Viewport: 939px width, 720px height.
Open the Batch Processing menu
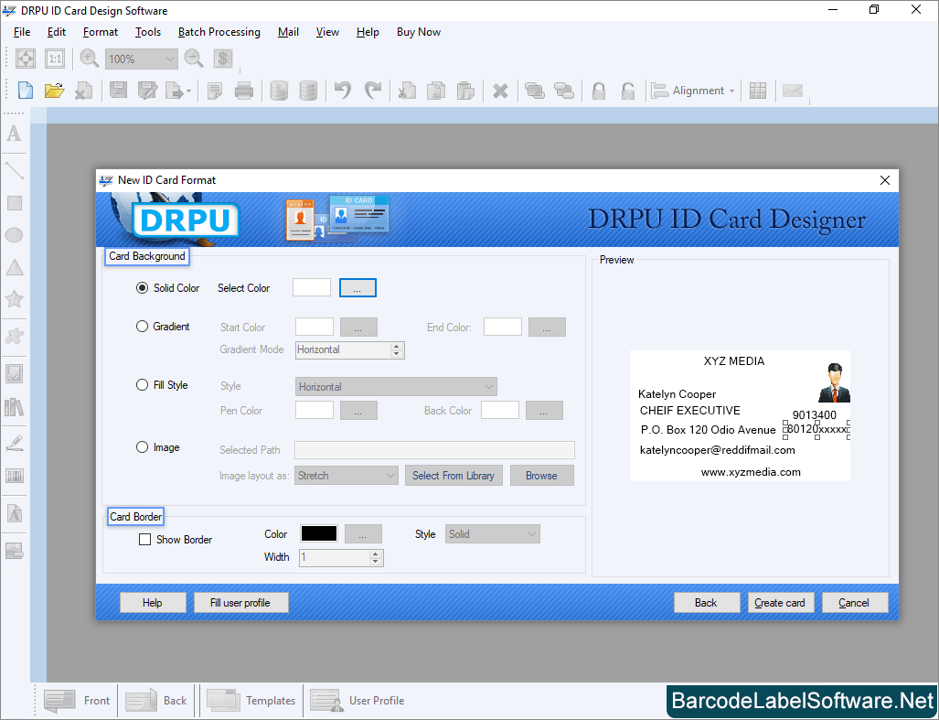coord(219,31)
